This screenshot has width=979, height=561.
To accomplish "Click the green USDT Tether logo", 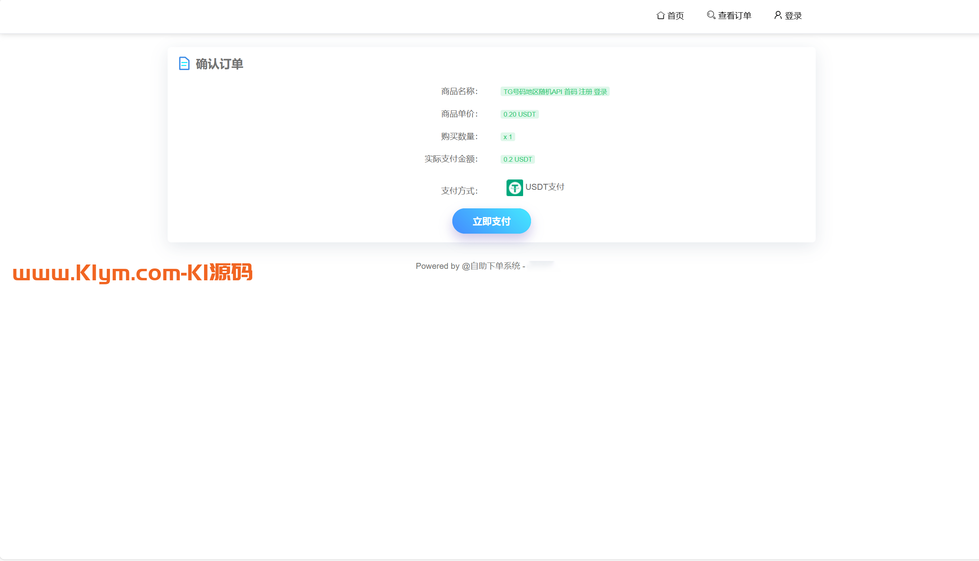I will (514, 188).
